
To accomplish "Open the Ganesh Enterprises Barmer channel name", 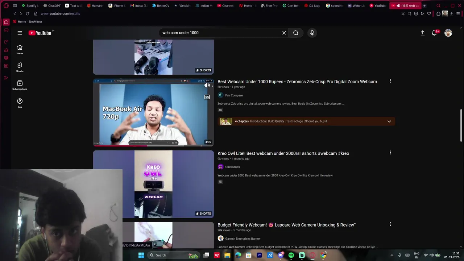I will point(243,239).
